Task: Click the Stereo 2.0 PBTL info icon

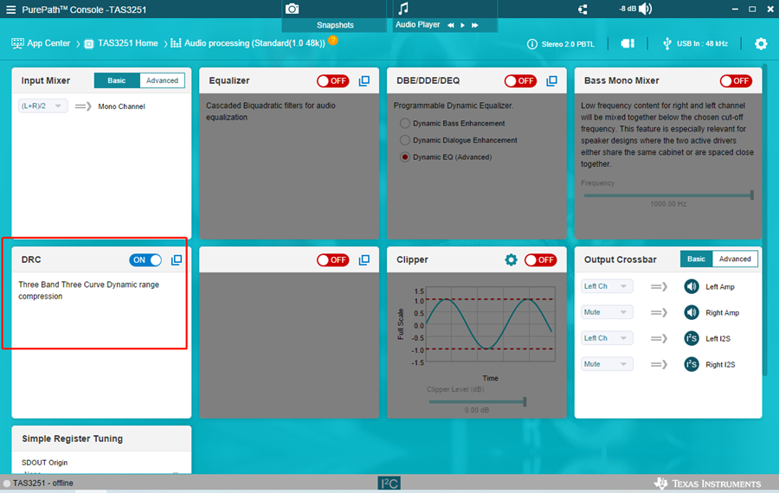Action: [x=532, y=44]
